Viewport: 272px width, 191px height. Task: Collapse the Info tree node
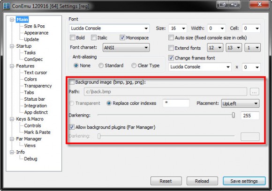tap(12, 152)
